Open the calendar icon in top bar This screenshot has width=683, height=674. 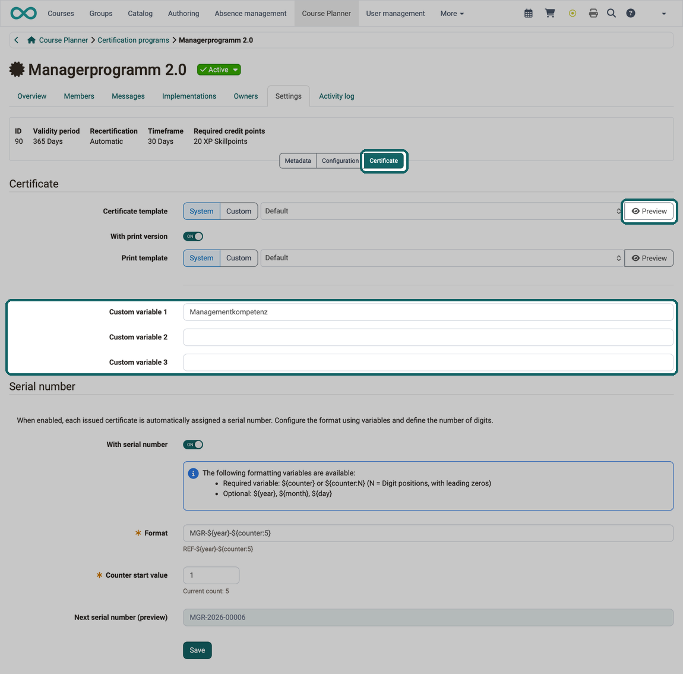(x=529, y=14)
